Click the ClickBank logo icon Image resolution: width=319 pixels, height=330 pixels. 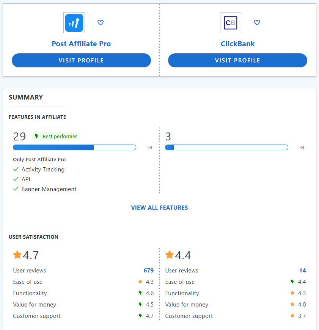click(230, 22)
